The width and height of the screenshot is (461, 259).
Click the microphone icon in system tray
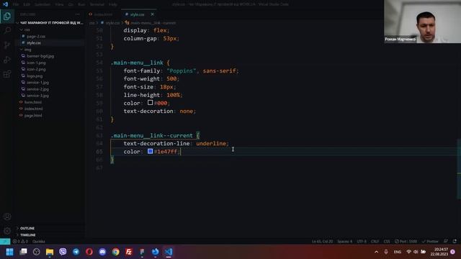click(386, 252)
